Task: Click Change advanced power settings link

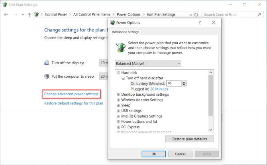Action: 71,94
